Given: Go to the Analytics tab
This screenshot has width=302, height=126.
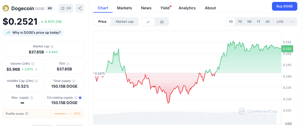Looking at the screenshot, I should 187,8.
